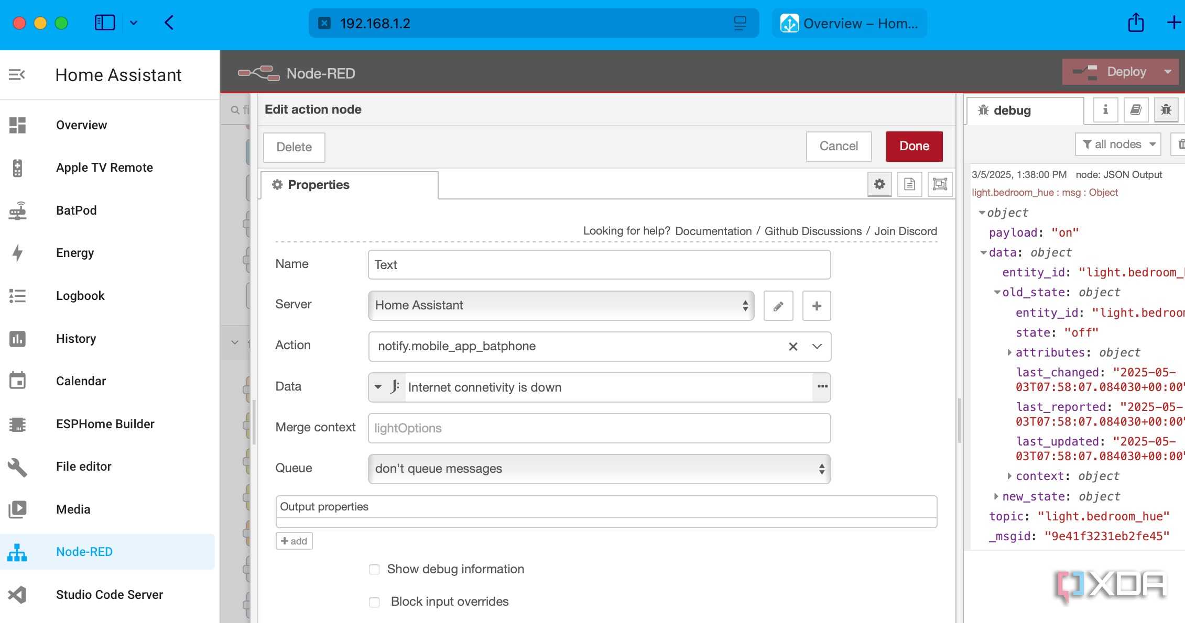Image resolution: width=1185 pixels, height=623 pixels.
Task: Open the Node-RED sidebar icon
Action: pyautogui.click(x=17, y=552)
